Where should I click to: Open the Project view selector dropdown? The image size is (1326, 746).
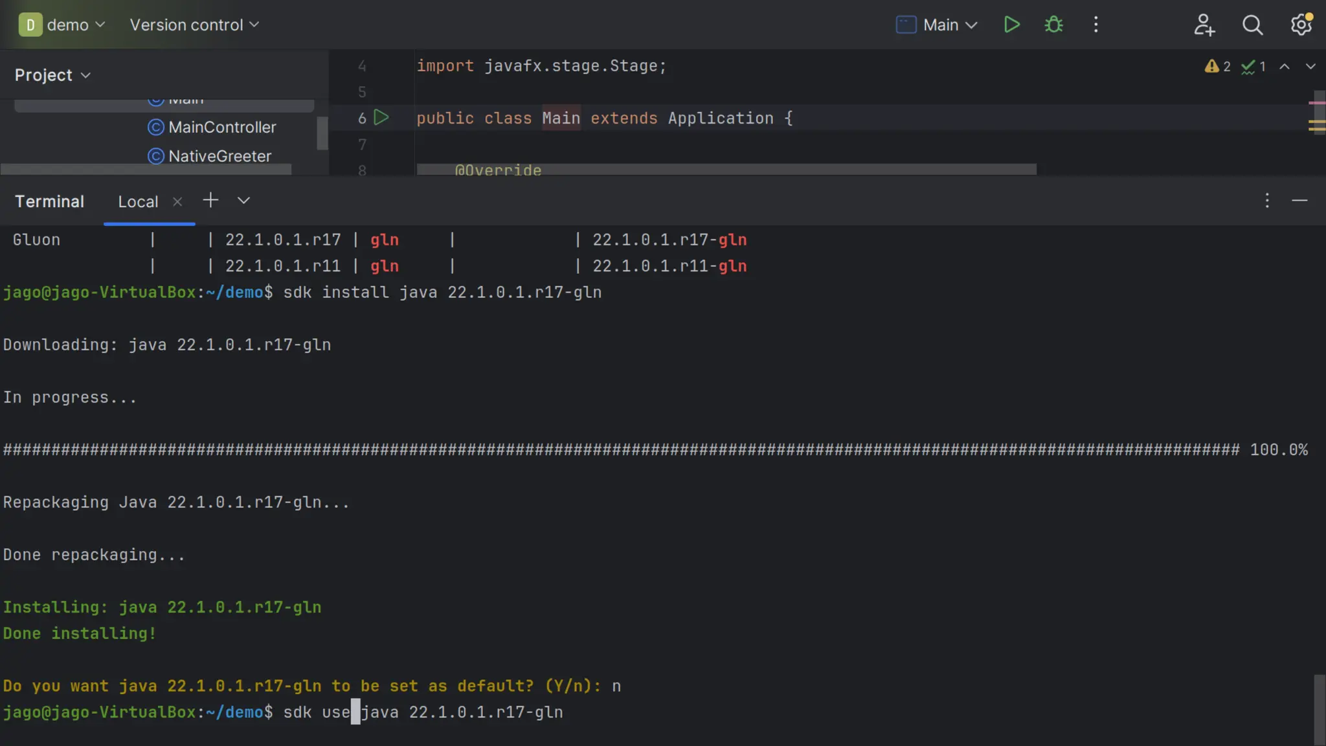(x=52, y=75)
